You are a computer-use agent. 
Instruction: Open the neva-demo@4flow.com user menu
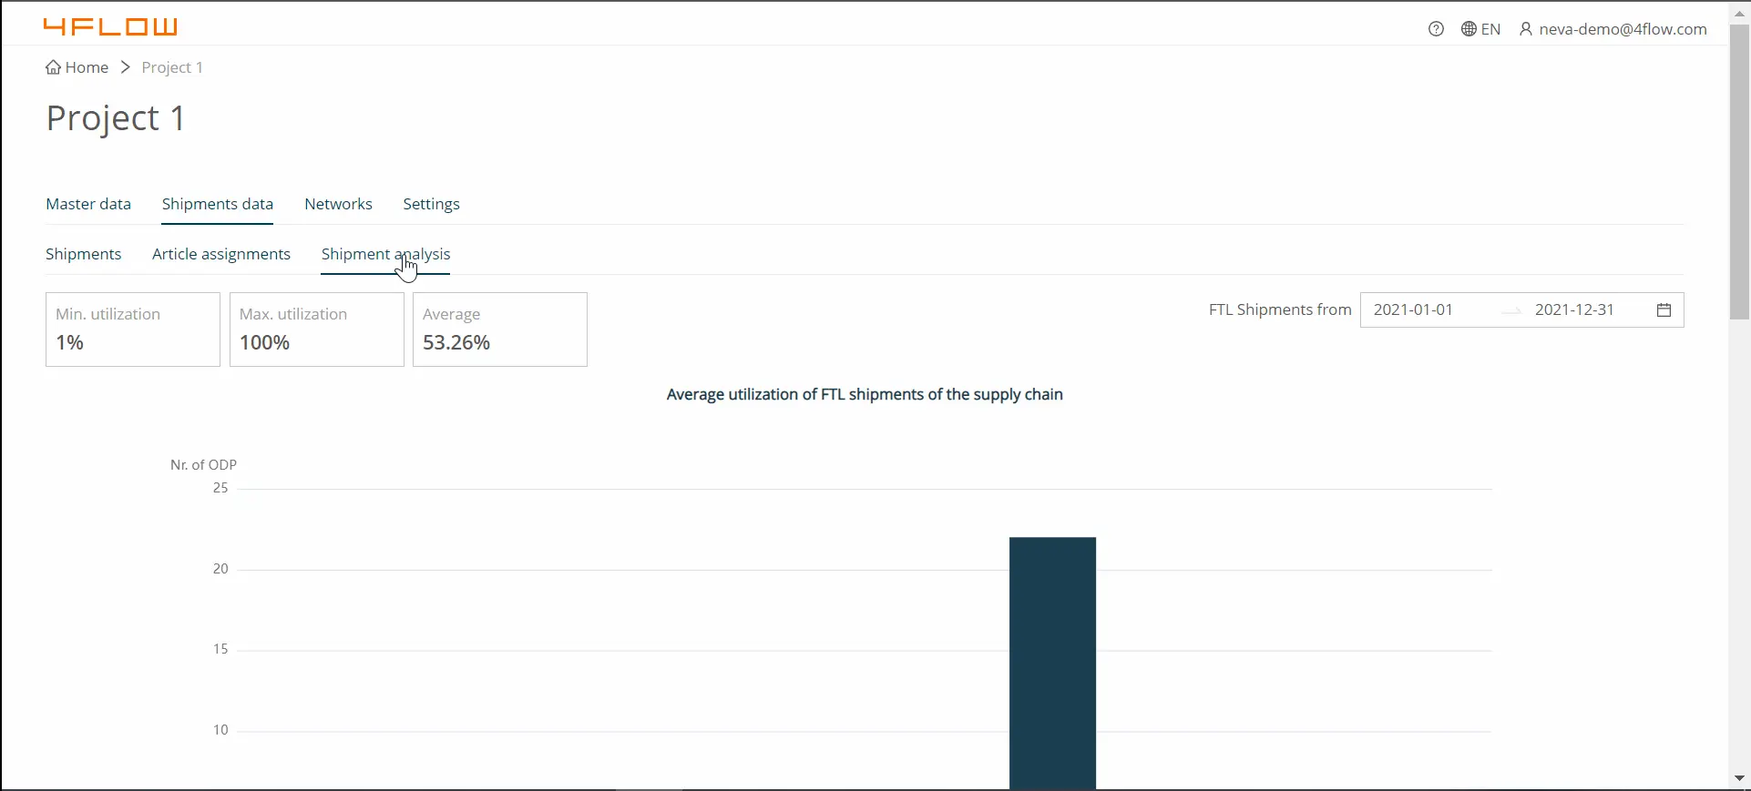(x=1613, y=29)
